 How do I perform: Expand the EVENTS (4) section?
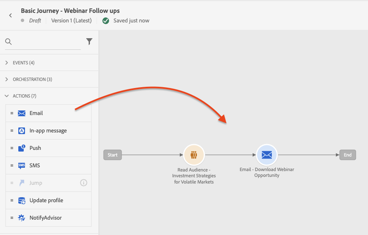click(7, 63)
